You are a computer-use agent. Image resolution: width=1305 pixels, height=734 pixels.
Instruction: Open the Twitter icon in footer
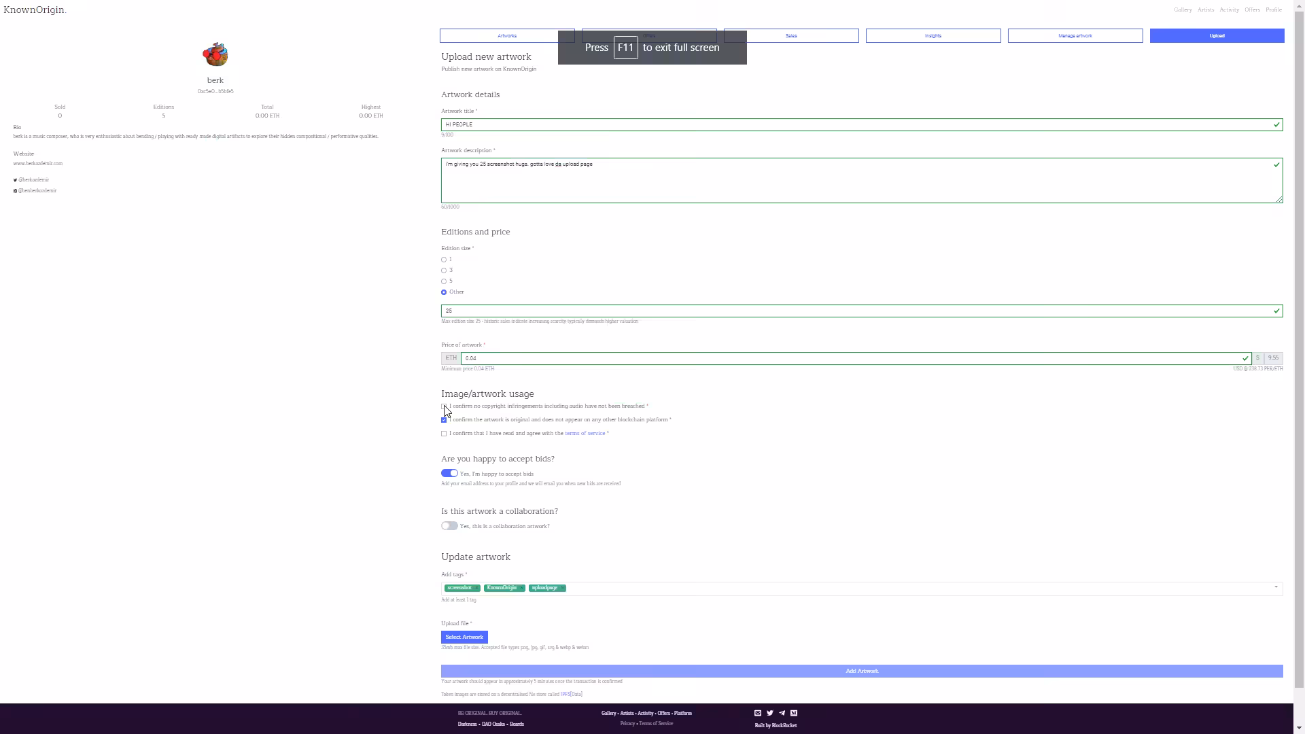[x=770, y=713]
